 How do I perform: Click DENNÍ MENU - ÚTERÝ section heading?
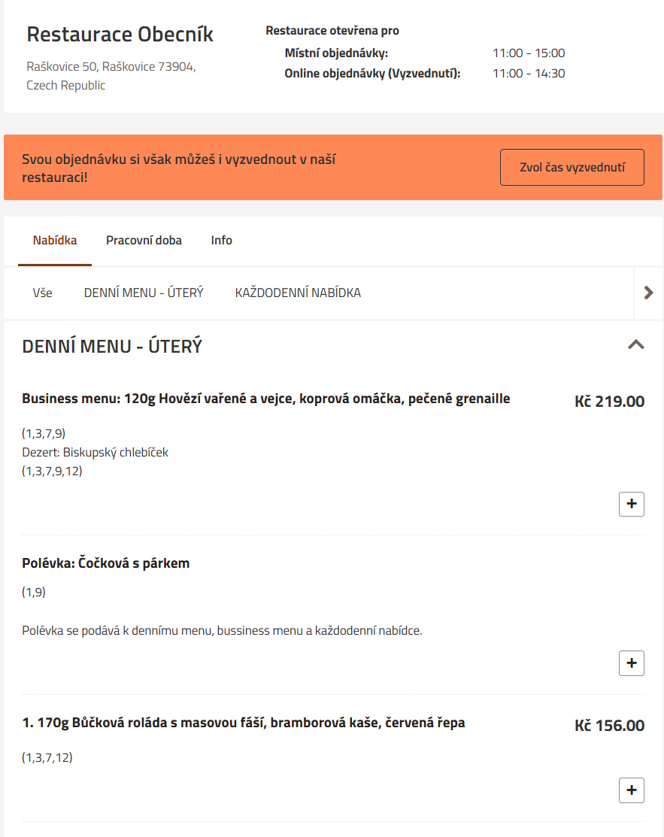pos(112,346)
